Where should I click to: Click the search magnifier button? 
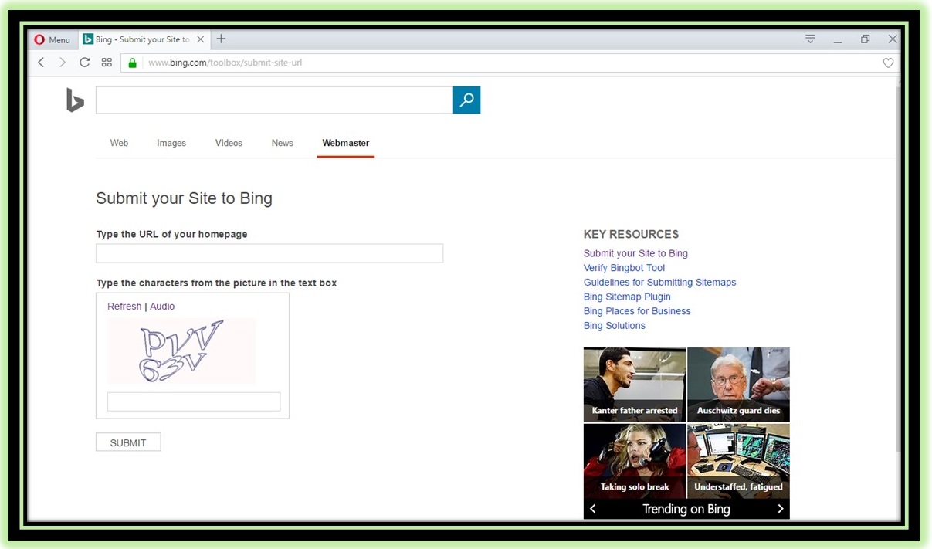point(467,100)
